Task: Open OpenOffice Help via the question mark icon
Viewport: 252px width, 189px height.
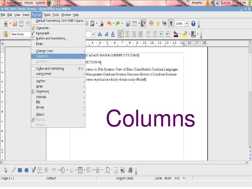Action: (x=193, y=24)
